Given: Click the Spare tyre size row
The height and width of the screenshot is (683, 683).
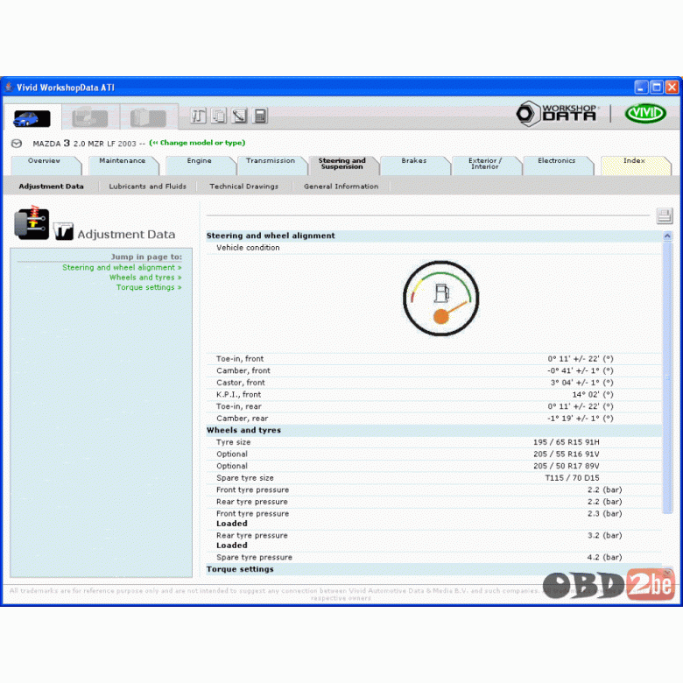Looking at the screenshot, I should tap(433, 478).
